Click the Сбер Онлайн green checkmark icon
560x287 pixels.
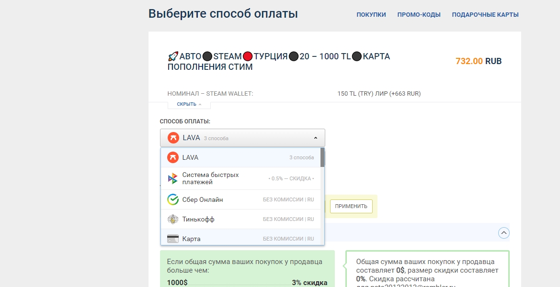[x=173, y=199]
